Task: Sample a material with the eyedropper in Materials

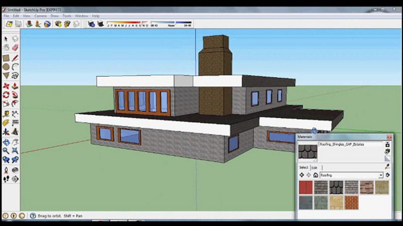Action: coord(387,166)
